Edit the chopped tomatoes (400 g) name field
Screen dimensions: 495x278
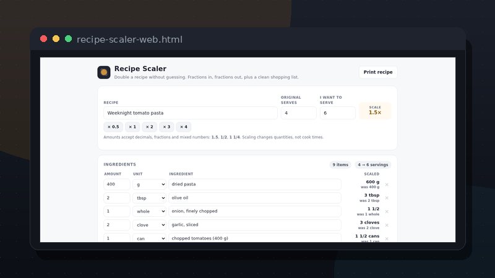point(255,238)
